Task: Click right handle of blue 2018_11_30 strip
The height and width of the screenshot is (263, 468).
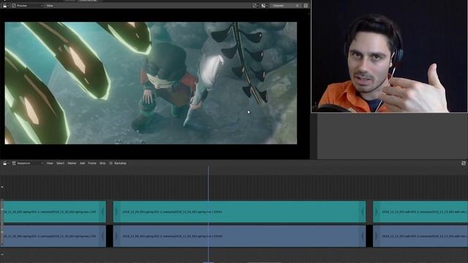Action: (x=103, y=236)
